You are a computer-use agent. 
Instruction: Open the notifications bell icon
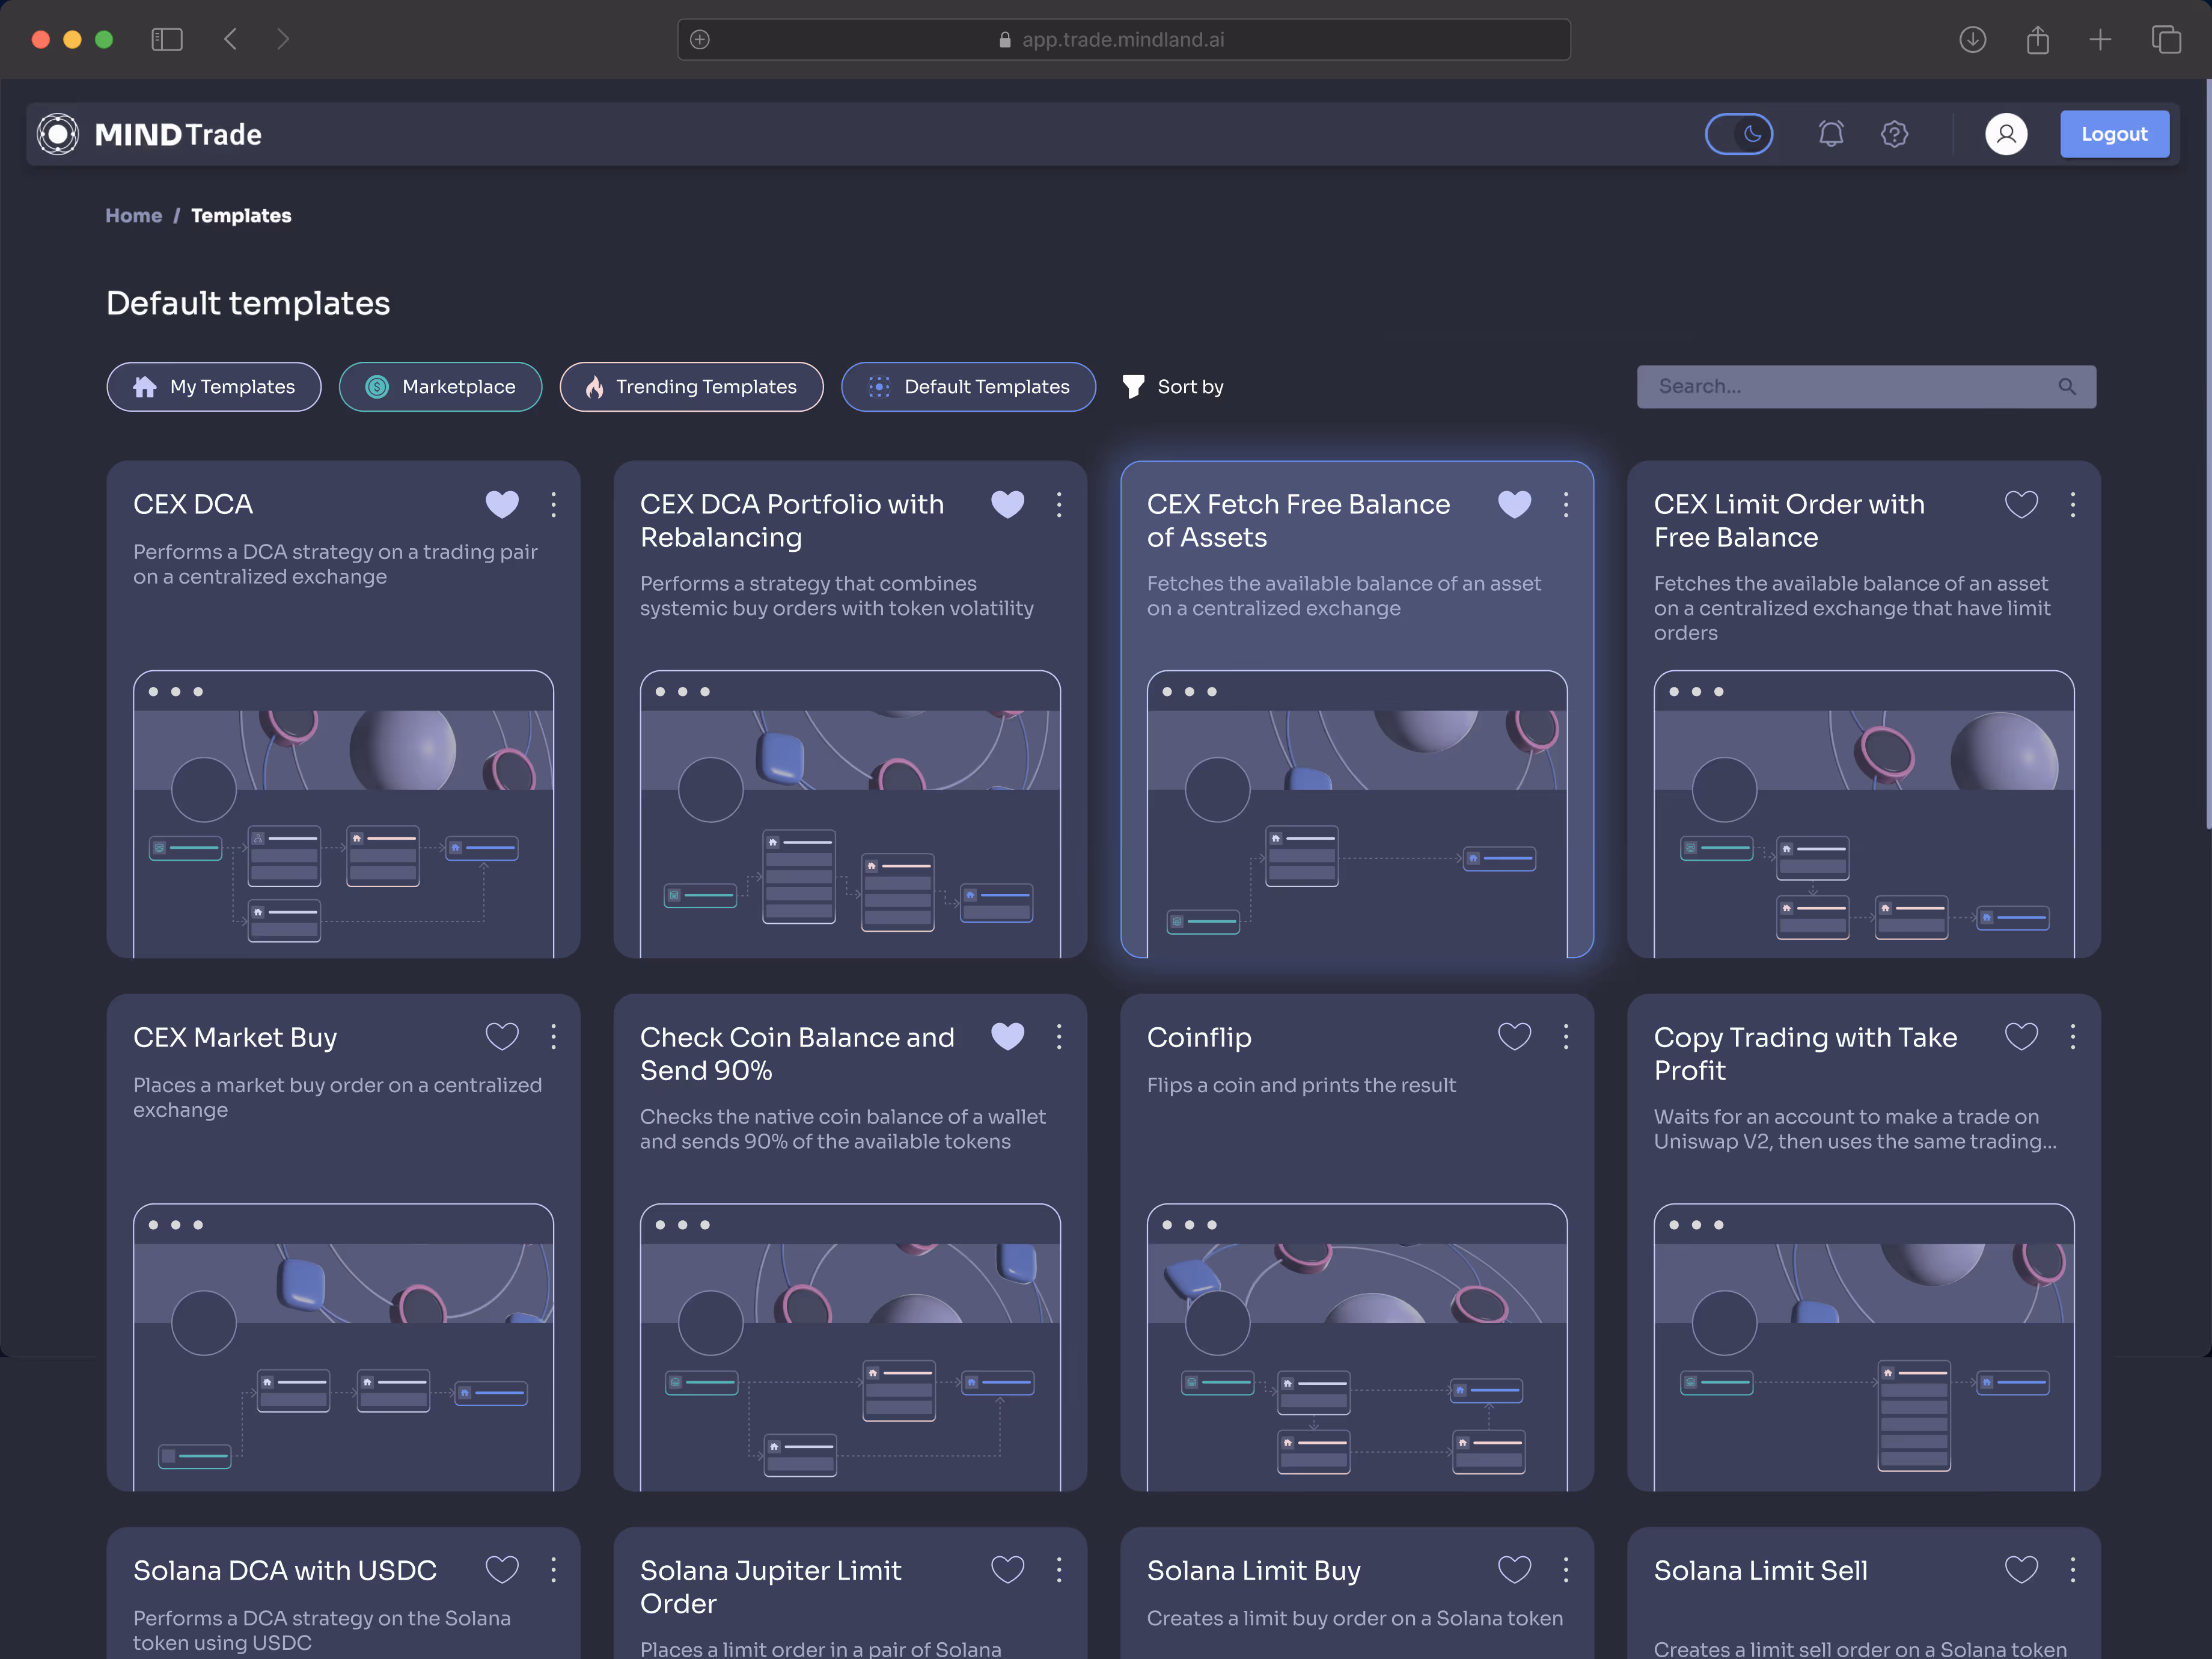click(x=1830, y=134)
